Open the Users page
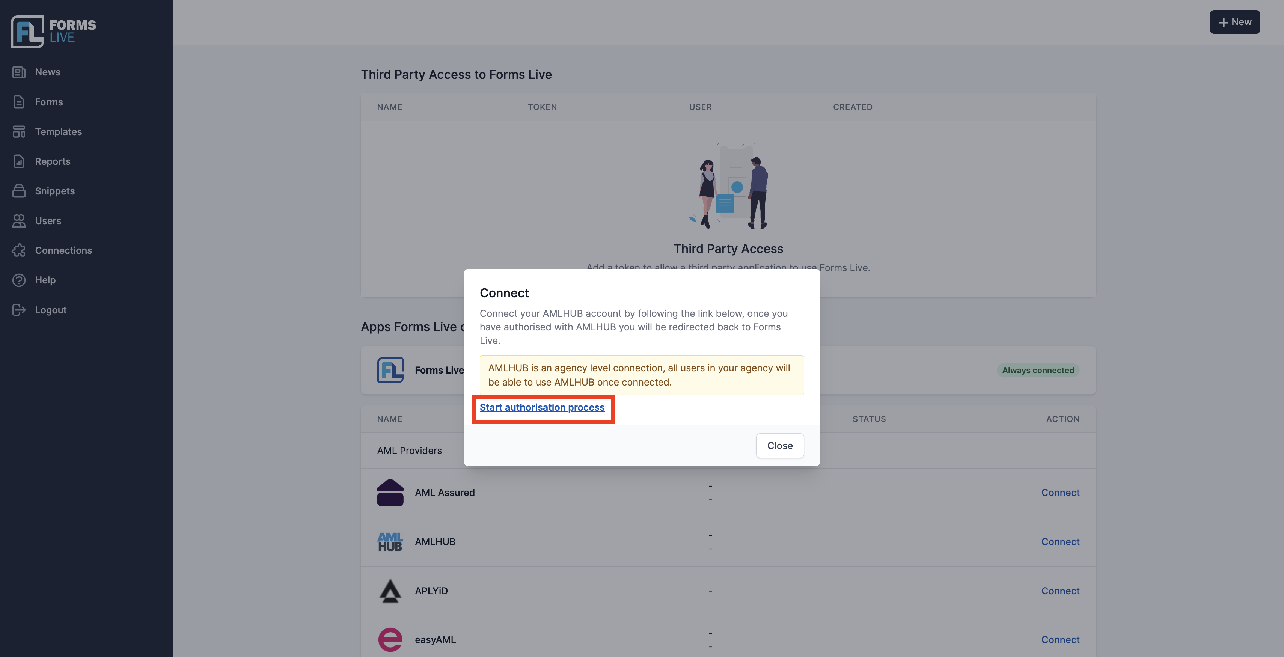 tap(48, 221)
